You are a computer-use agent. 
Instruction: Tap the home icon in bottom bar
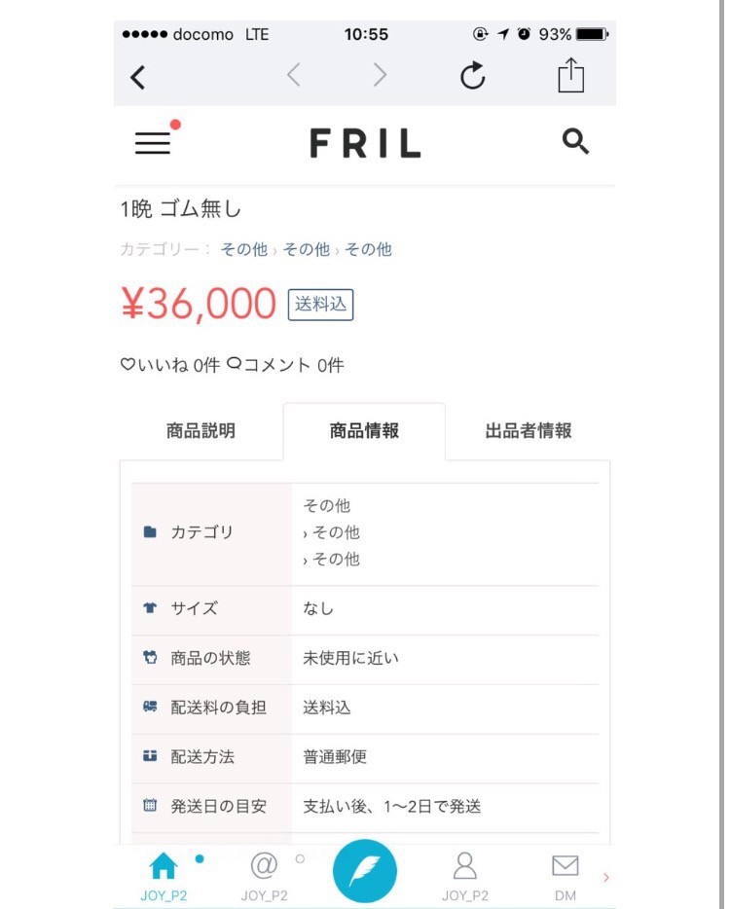click(x=164, y=865)
